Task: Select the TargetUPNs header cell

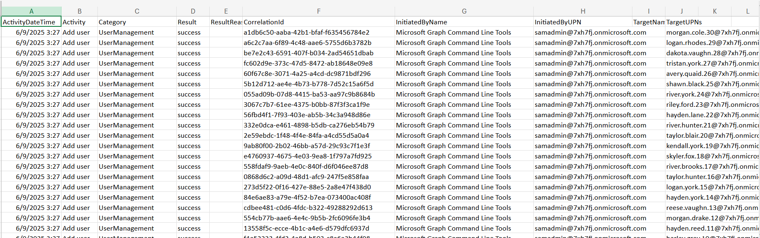Action: 684,22
